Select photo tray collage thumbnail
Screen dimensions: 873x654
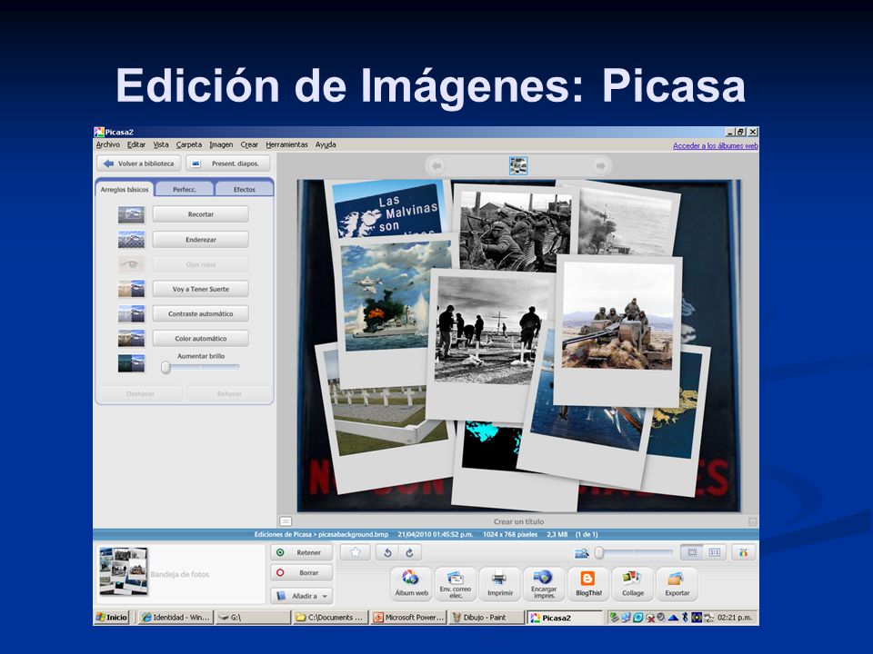click(124, 571)
